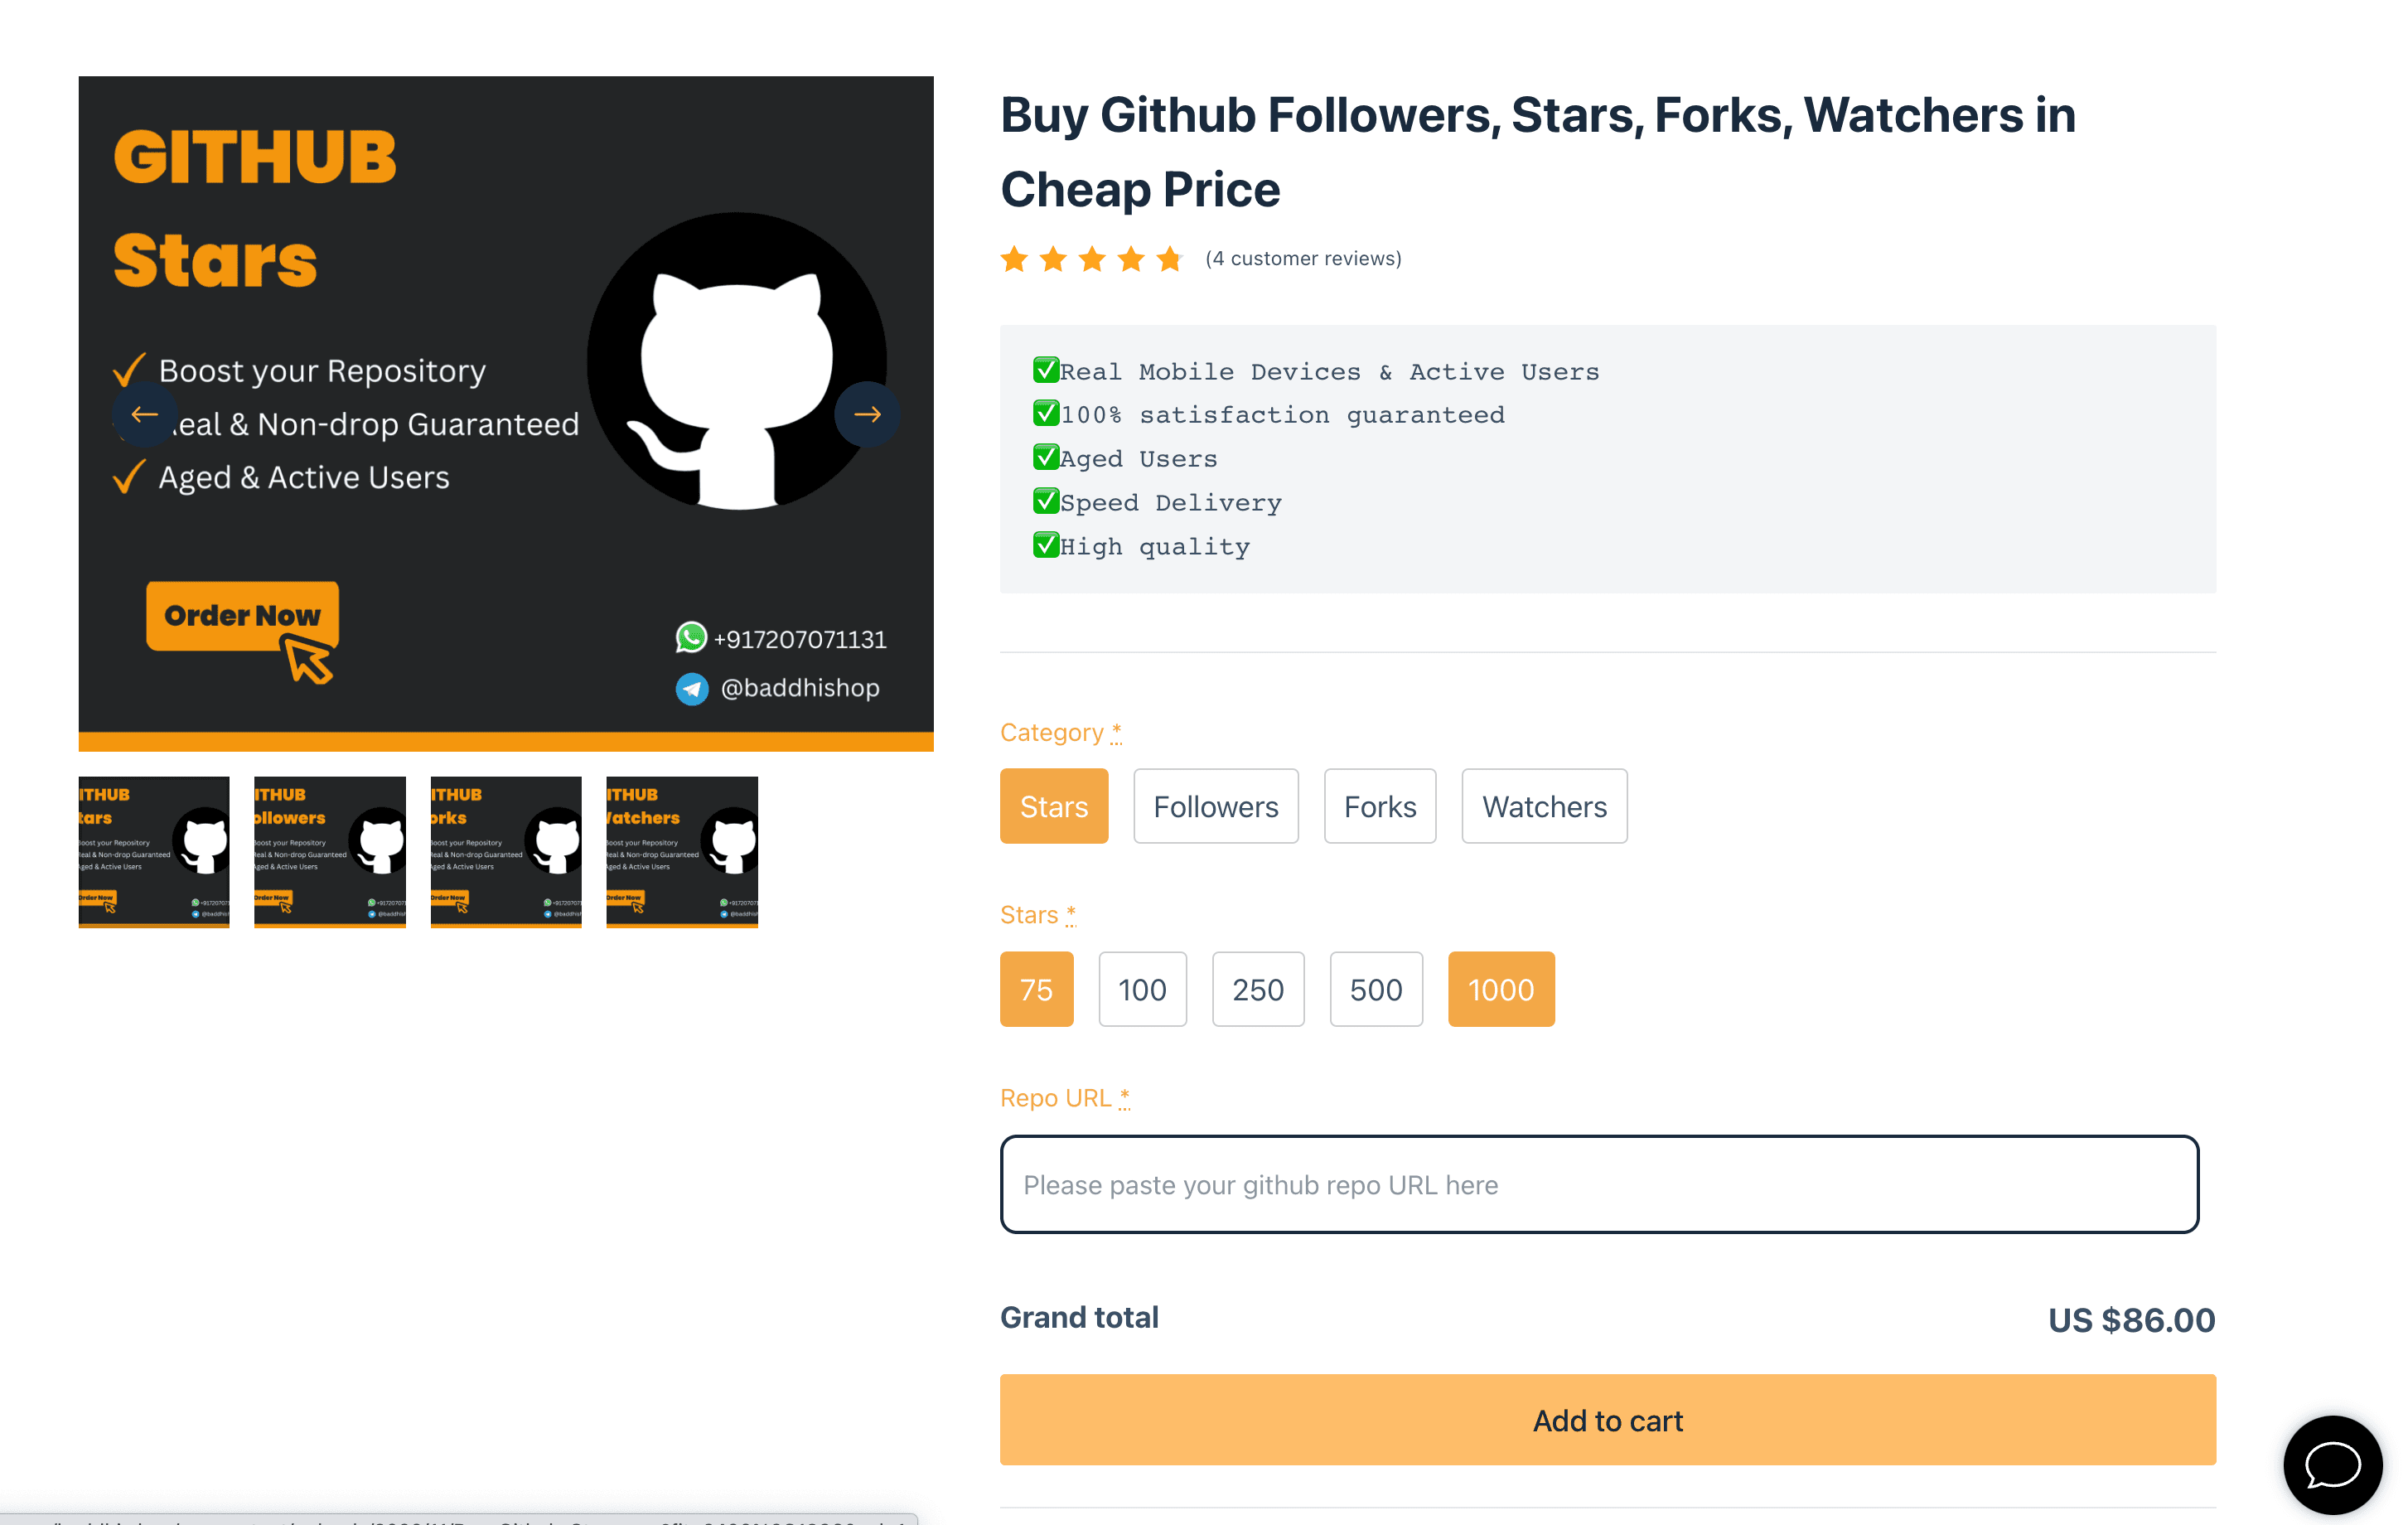Click Add to cart button

(x=1608, y=1420)
